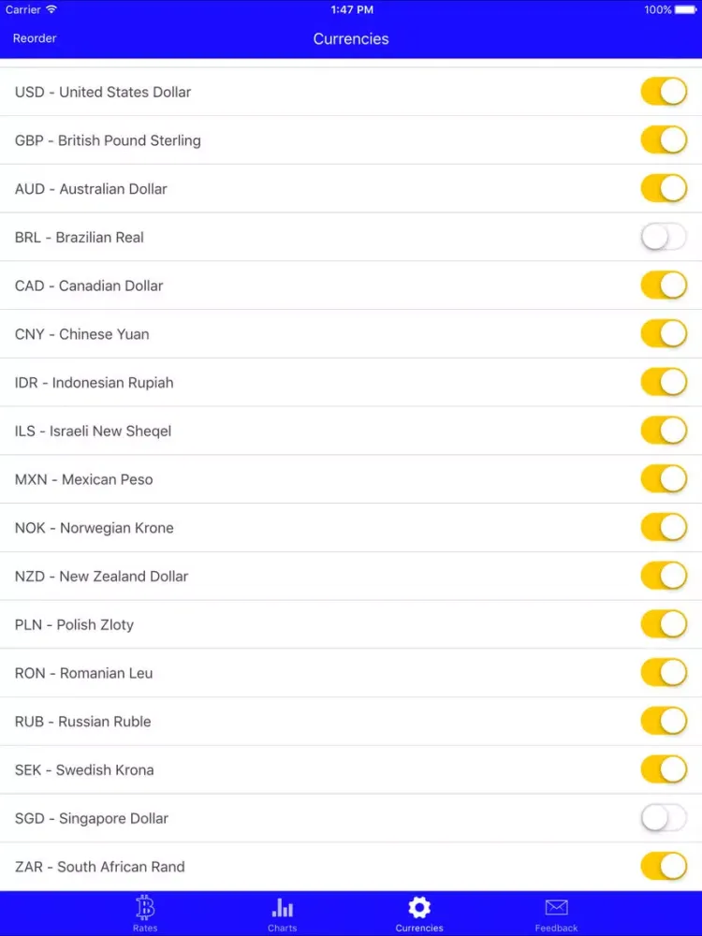The width and height of the screenshot is (702, 936).
Task: Turn off MXN Mexican Peso switch
Action: pos(664,479)
